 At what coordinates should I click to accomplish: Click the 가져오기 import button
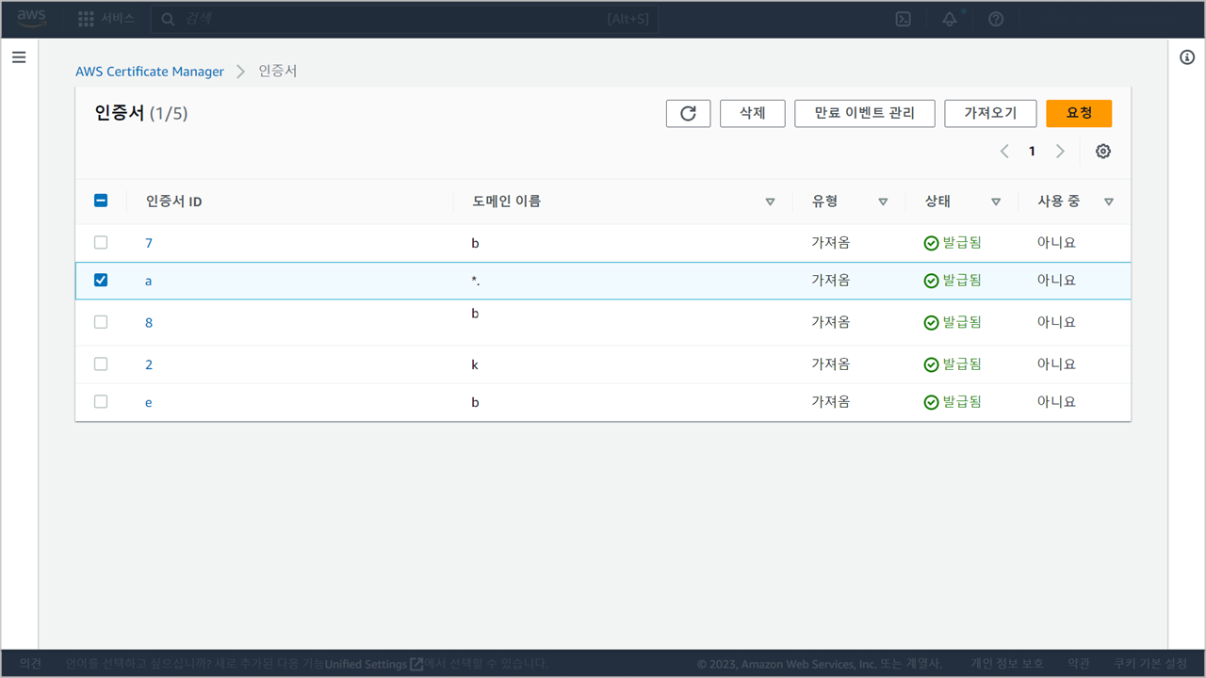pos(990,113)
